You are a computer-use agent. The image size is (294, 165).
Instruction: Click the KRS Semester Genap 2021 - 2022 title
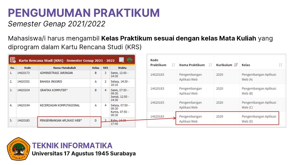click(67, 61)
